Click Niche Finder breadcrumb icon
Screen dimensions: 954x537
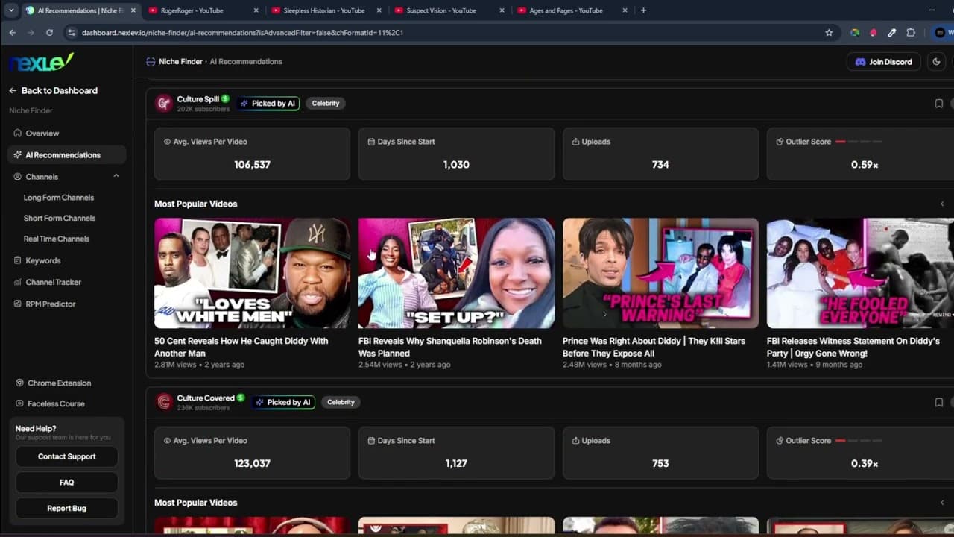coord(151,62)
